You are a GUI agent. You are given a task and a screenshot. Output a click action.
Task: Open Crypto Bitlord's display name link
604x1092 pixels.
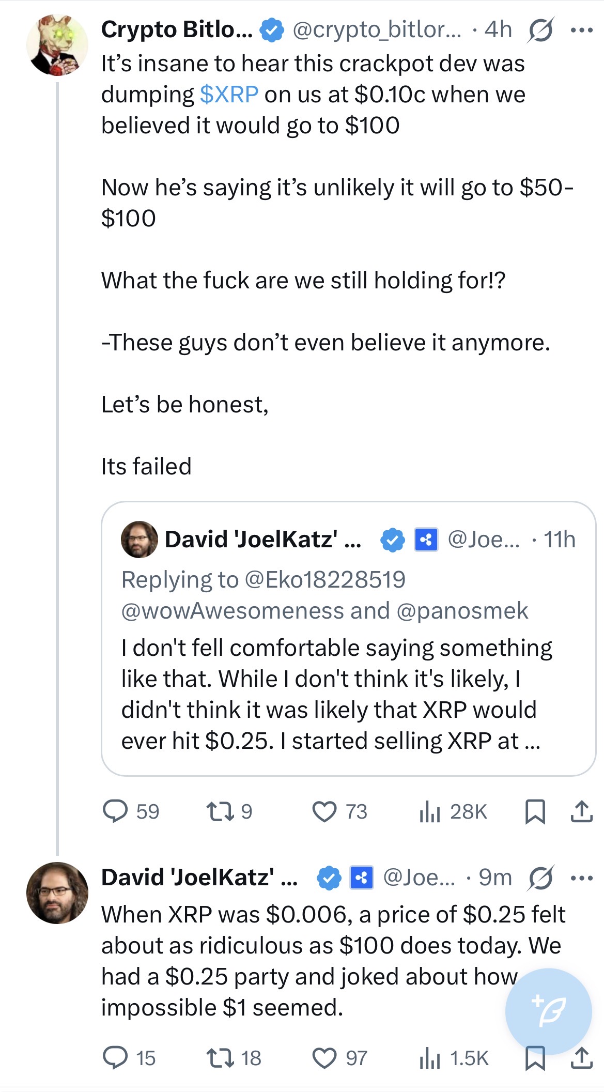coord(177,29)
